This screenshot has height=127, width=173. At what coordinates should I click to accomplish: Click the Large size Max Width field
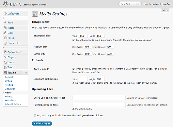[x=88, y=54]
